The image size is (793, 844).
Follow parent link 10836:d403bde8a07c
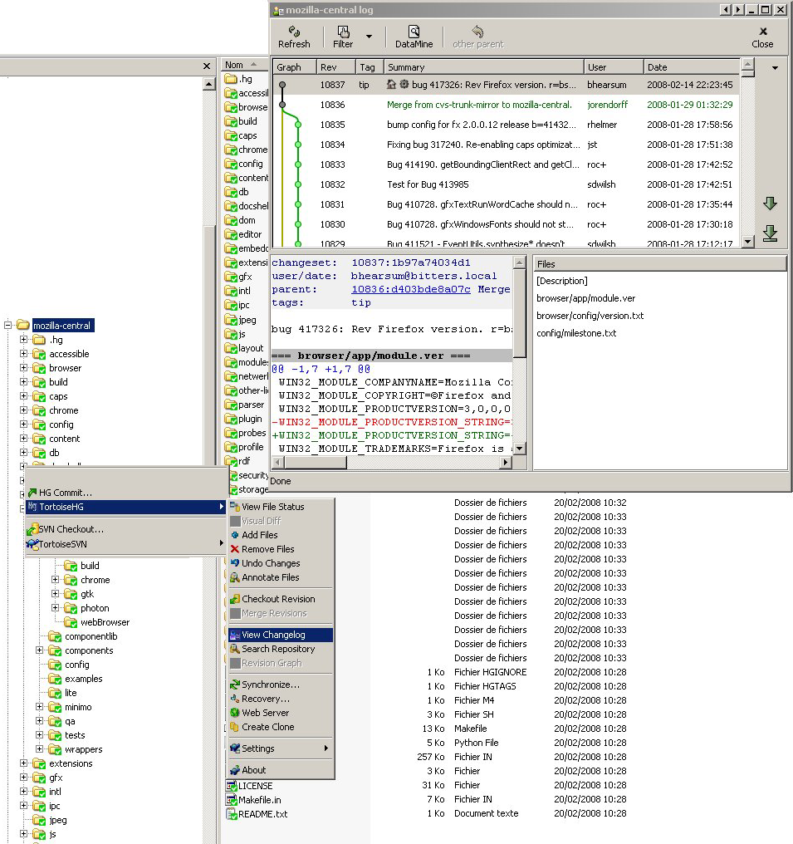tap(411, 289)
